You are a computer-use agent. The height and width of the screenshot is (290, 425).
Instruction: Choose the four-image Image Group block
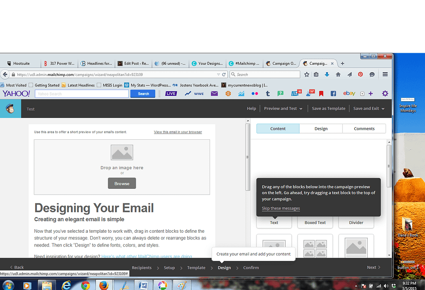click(x=315, y=247)
